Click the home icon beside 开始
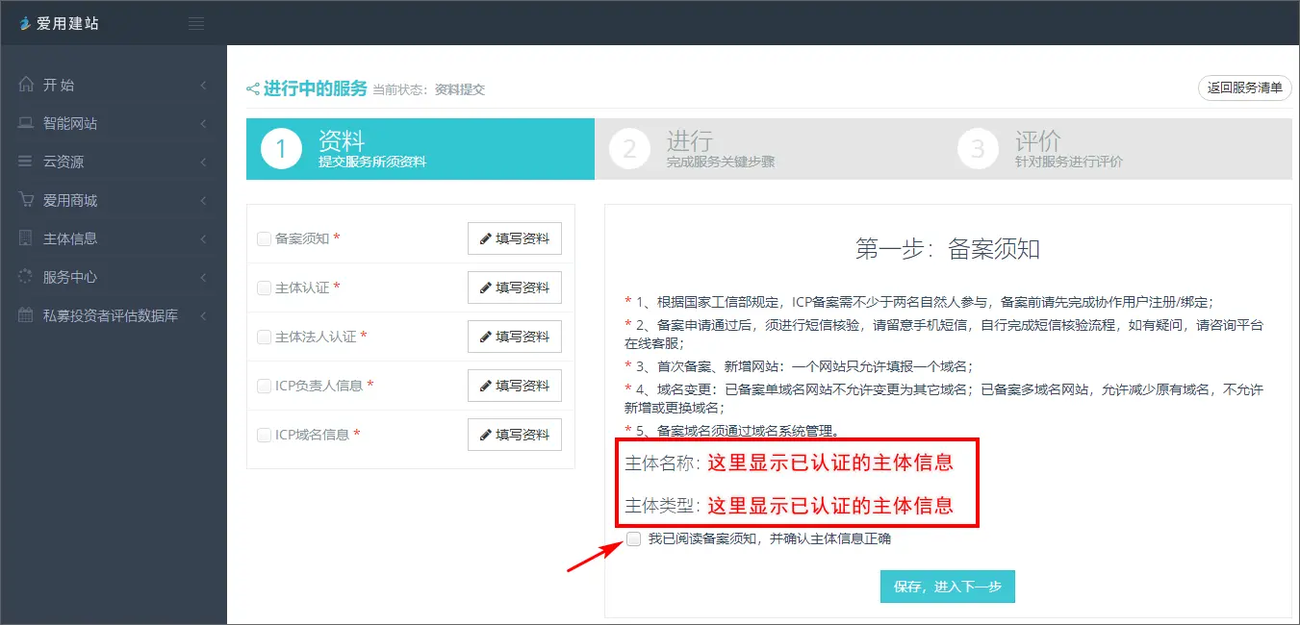The width and height of the screenshot is (1300, 625). [26, 85]
